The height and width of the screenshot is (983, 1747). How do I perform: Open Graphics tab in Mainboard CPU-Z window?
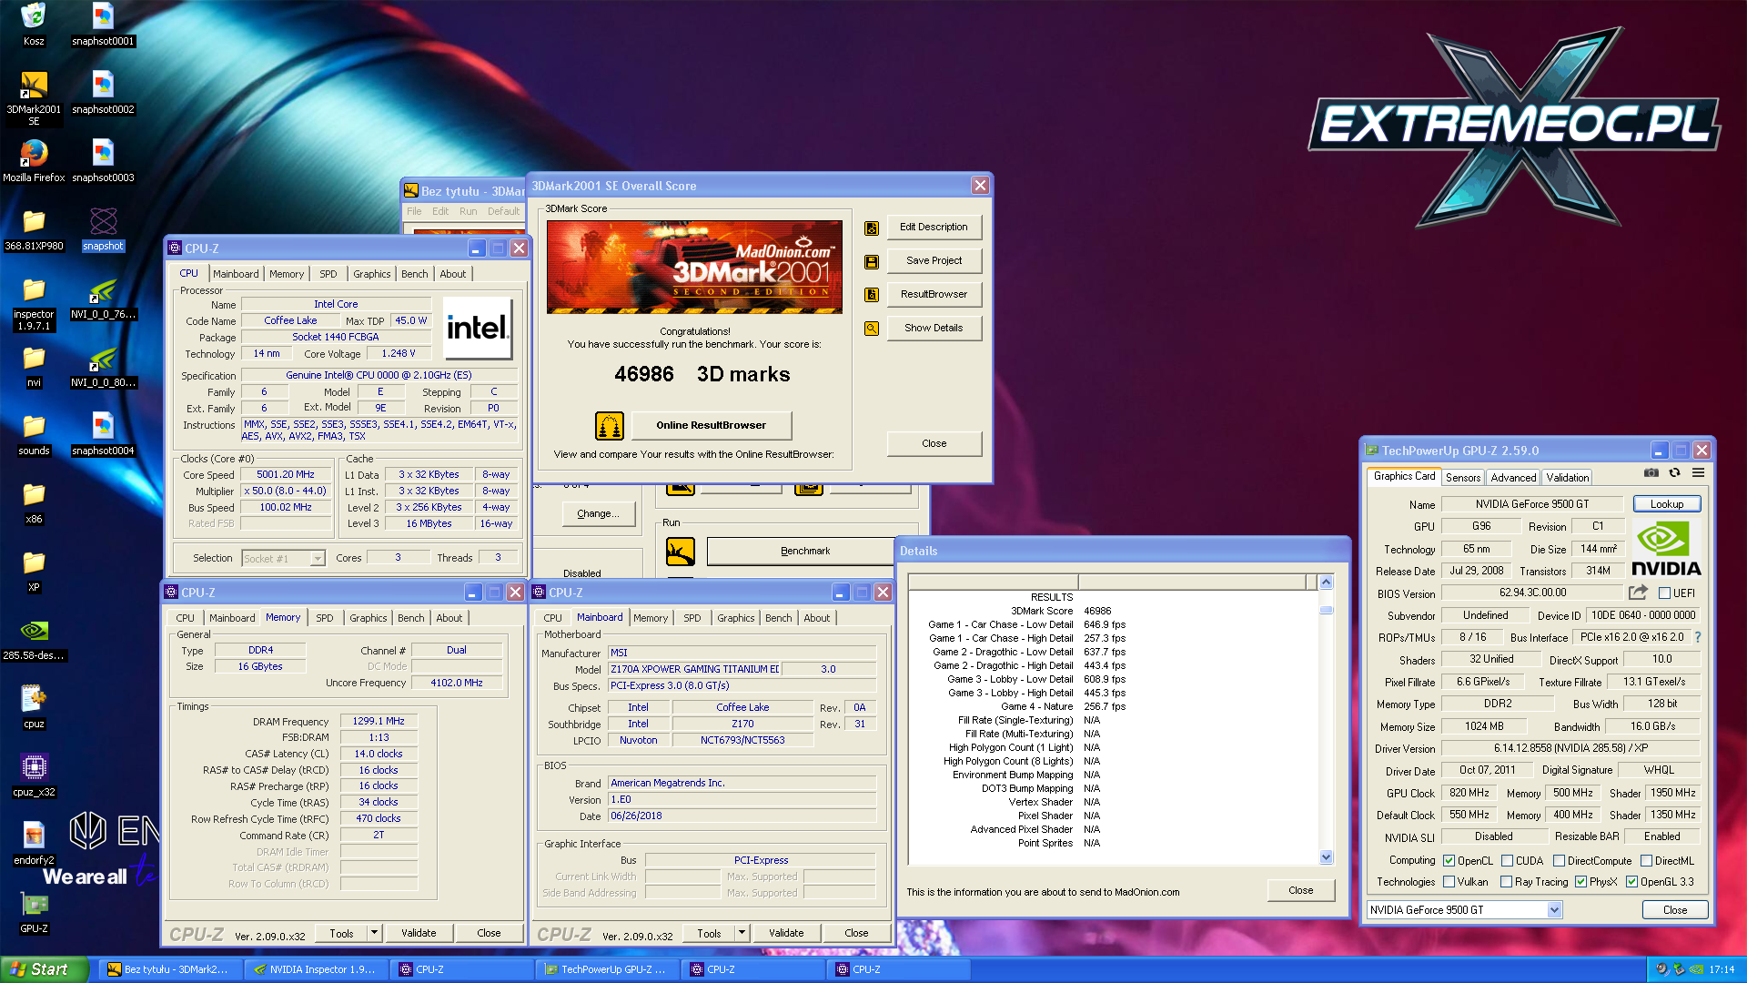pos(735,618)
